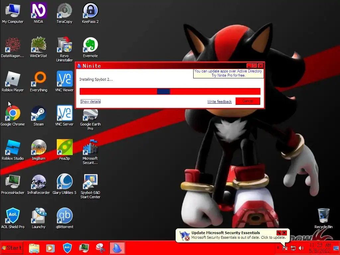Open the Spybot-S&D Start Center shortcut
This screenshot has height=255, width=340.
tap(90, 187)
